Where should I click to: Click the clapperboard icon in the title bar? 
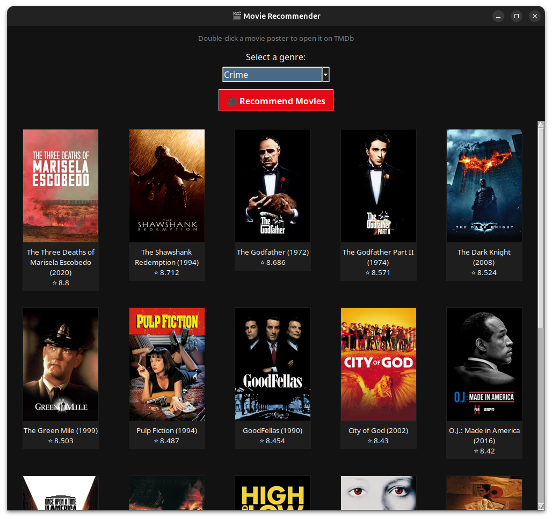tap(237, 16)
